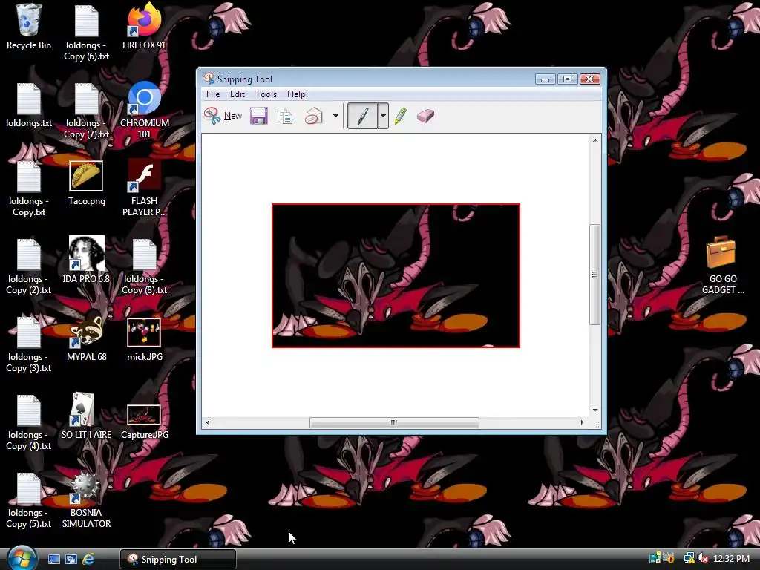
Task: Open the Tools menu
Action: click(x=266, y=94)
